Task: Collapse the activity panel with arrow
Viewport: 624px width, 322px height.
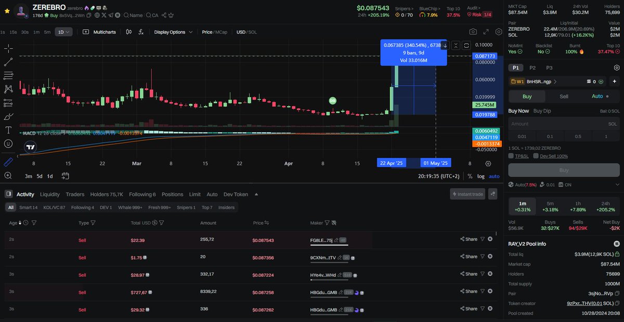Action: point(256,194)
